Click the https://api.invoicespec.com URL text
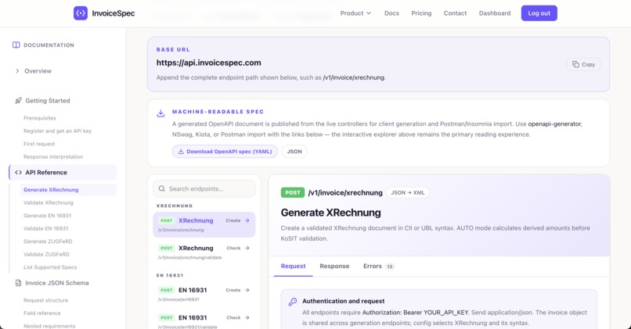The image size is (631, 329). pyautogui.click(x=208, y=63)
